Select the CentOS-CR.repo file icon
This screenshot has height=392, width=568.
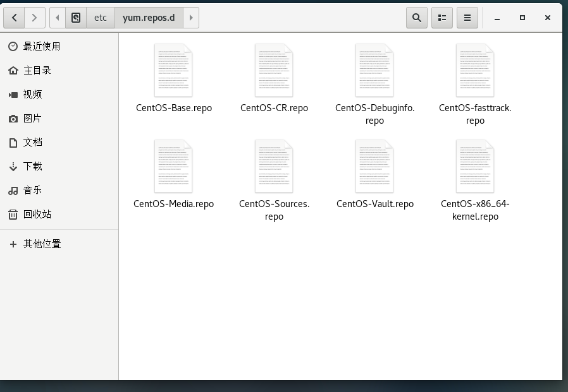click(274, 70)
